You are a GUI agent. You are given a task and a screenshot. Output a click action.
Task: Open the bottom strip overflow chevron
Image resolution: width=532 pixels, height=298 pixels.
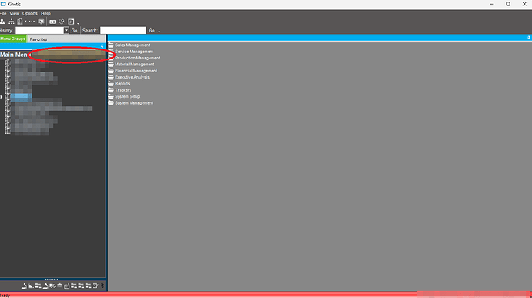[103, 286]
